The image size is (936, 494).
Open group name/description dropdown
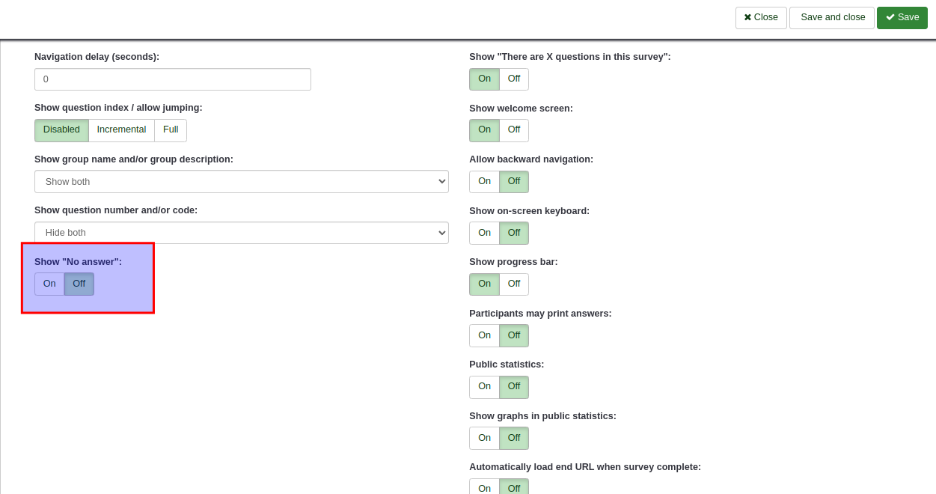coord(241,182)
